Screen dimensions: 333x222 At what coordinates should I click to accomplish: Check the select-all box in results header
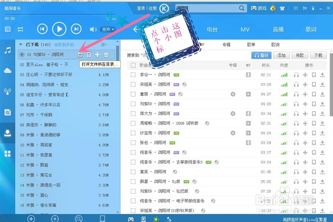tap(133, 65)
